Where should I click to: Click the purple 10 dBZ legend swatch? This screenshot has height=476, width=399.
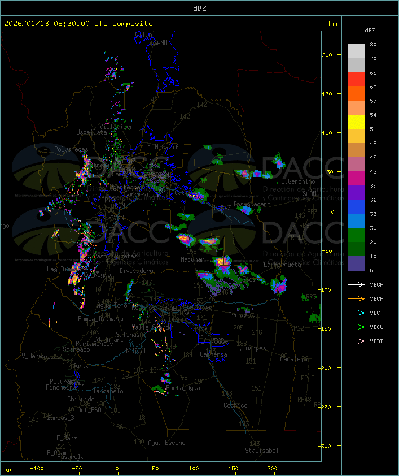tap(356, 263)
